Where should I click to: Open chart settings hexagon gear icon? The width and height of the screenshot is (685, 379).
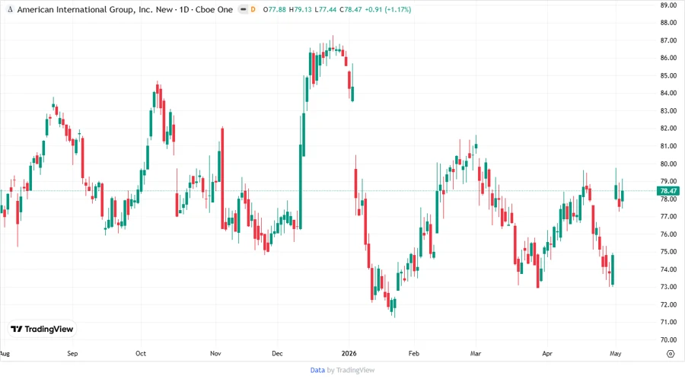(671, 354)
